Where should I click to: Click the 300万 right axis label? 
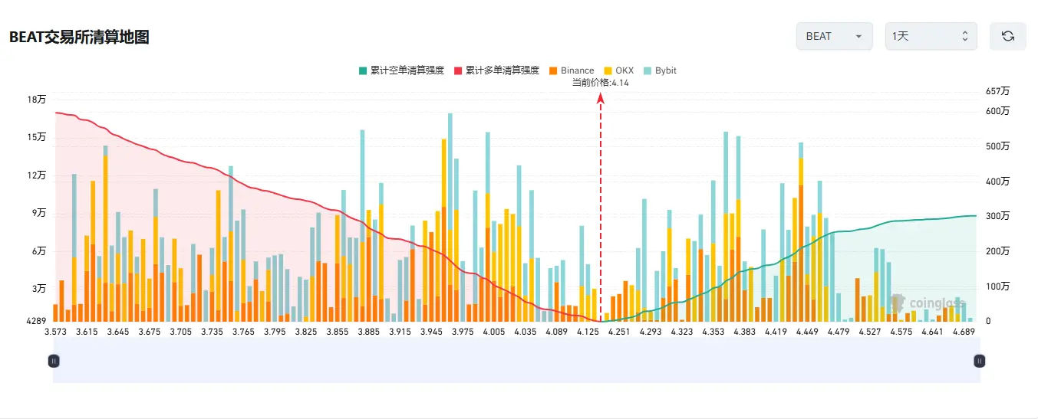[x=998, y=216]
